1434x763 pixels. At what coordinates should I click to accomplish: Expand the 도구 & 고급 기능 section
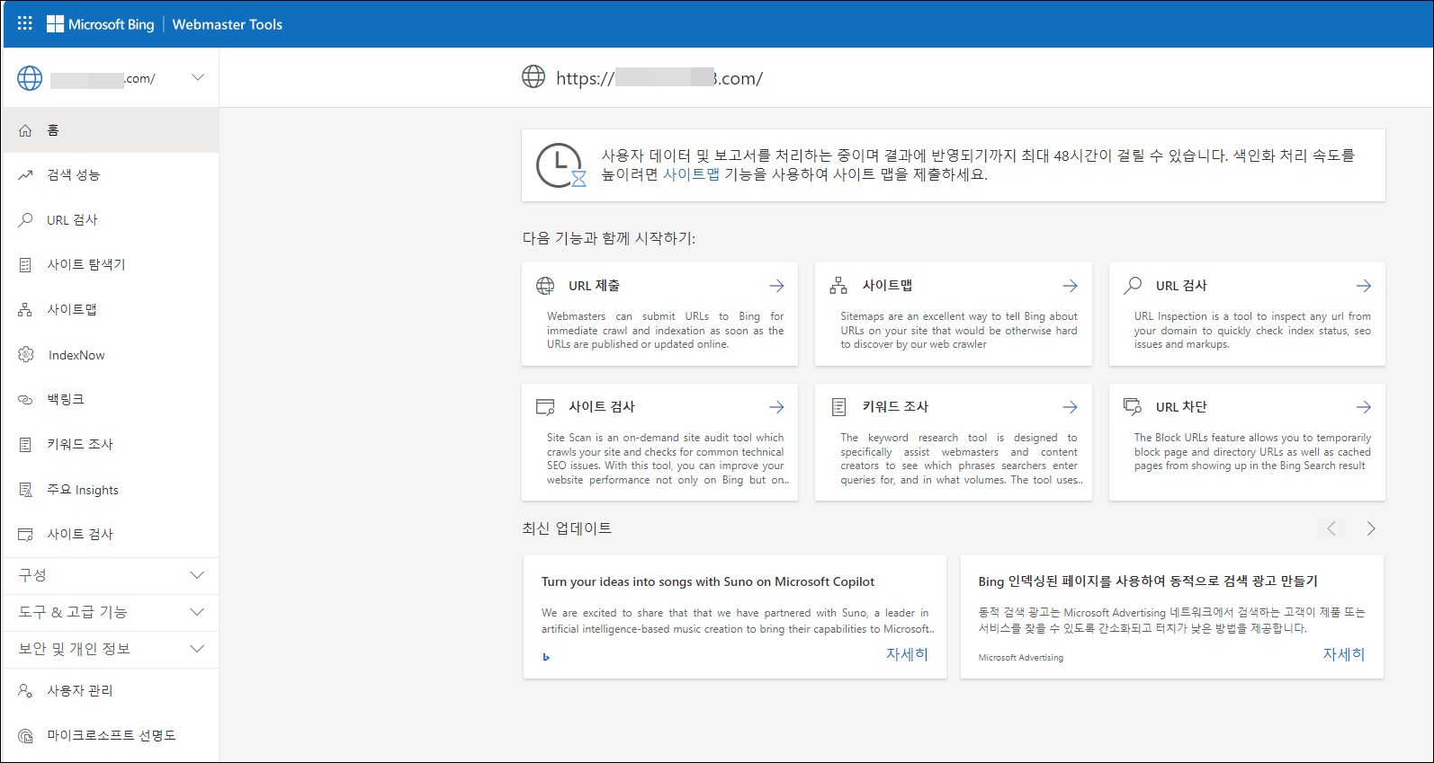pos(111,612)
